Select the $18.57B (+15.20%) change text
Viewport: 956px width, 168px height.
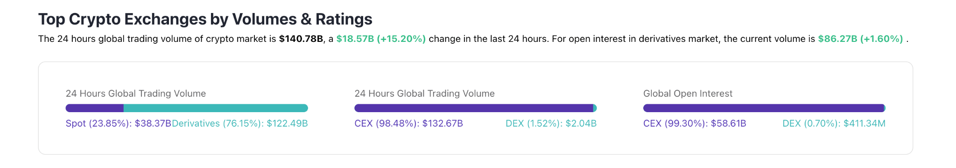pyautogui.click(x=381, y=39)
